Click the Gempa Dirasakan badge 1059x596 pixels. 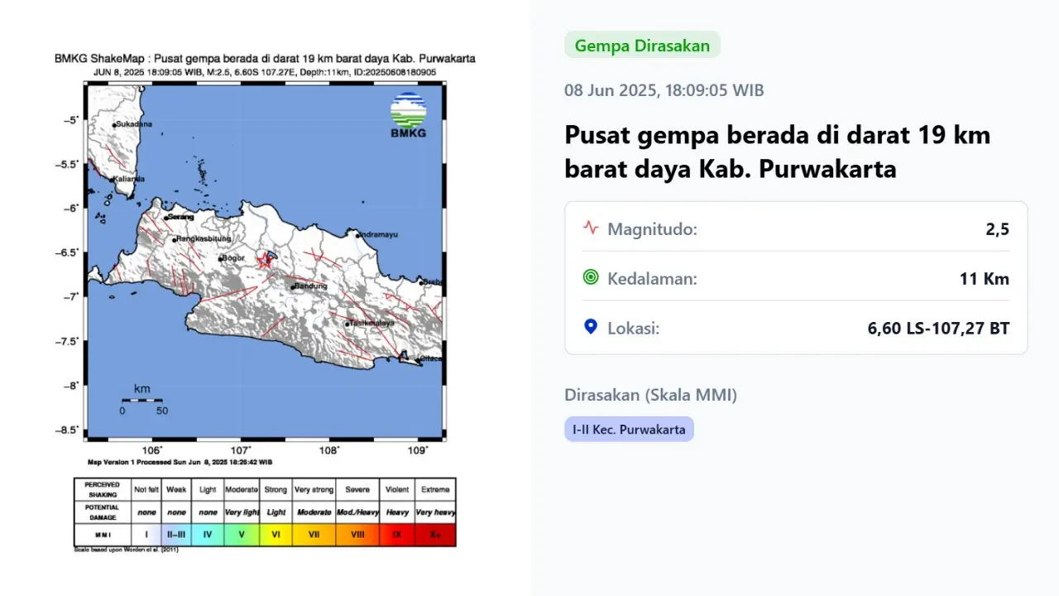pos(642,46)
